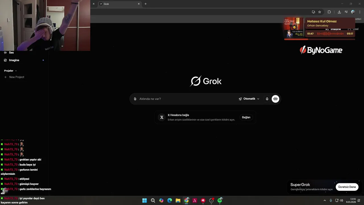Click the install app icon in the address bar

[313, 12]
